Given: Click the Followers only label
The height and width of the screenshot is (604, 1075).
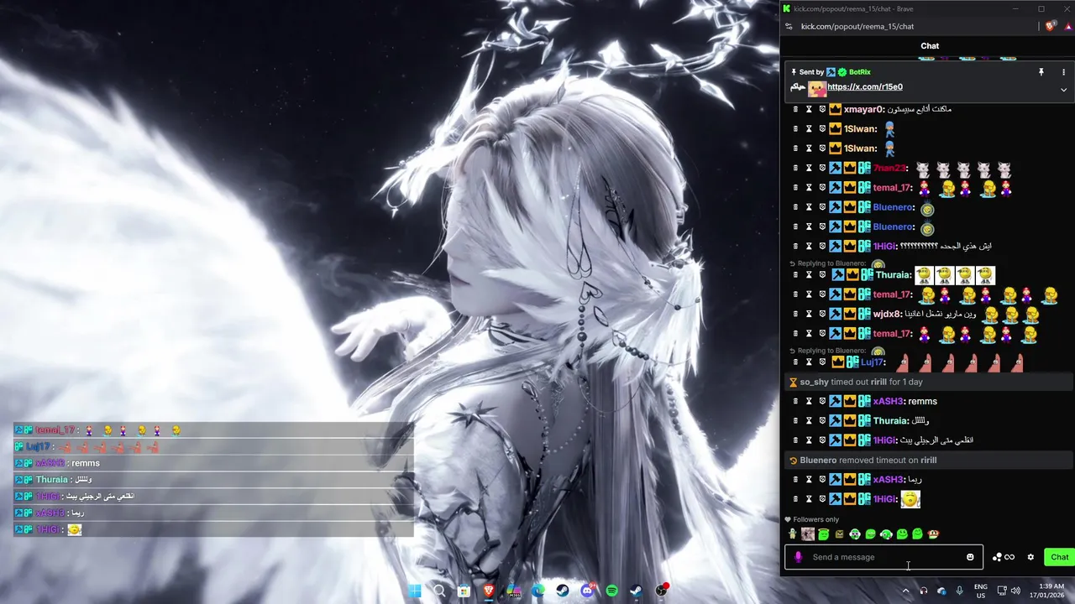Looking at the screenshot, I should click(815, 519).
